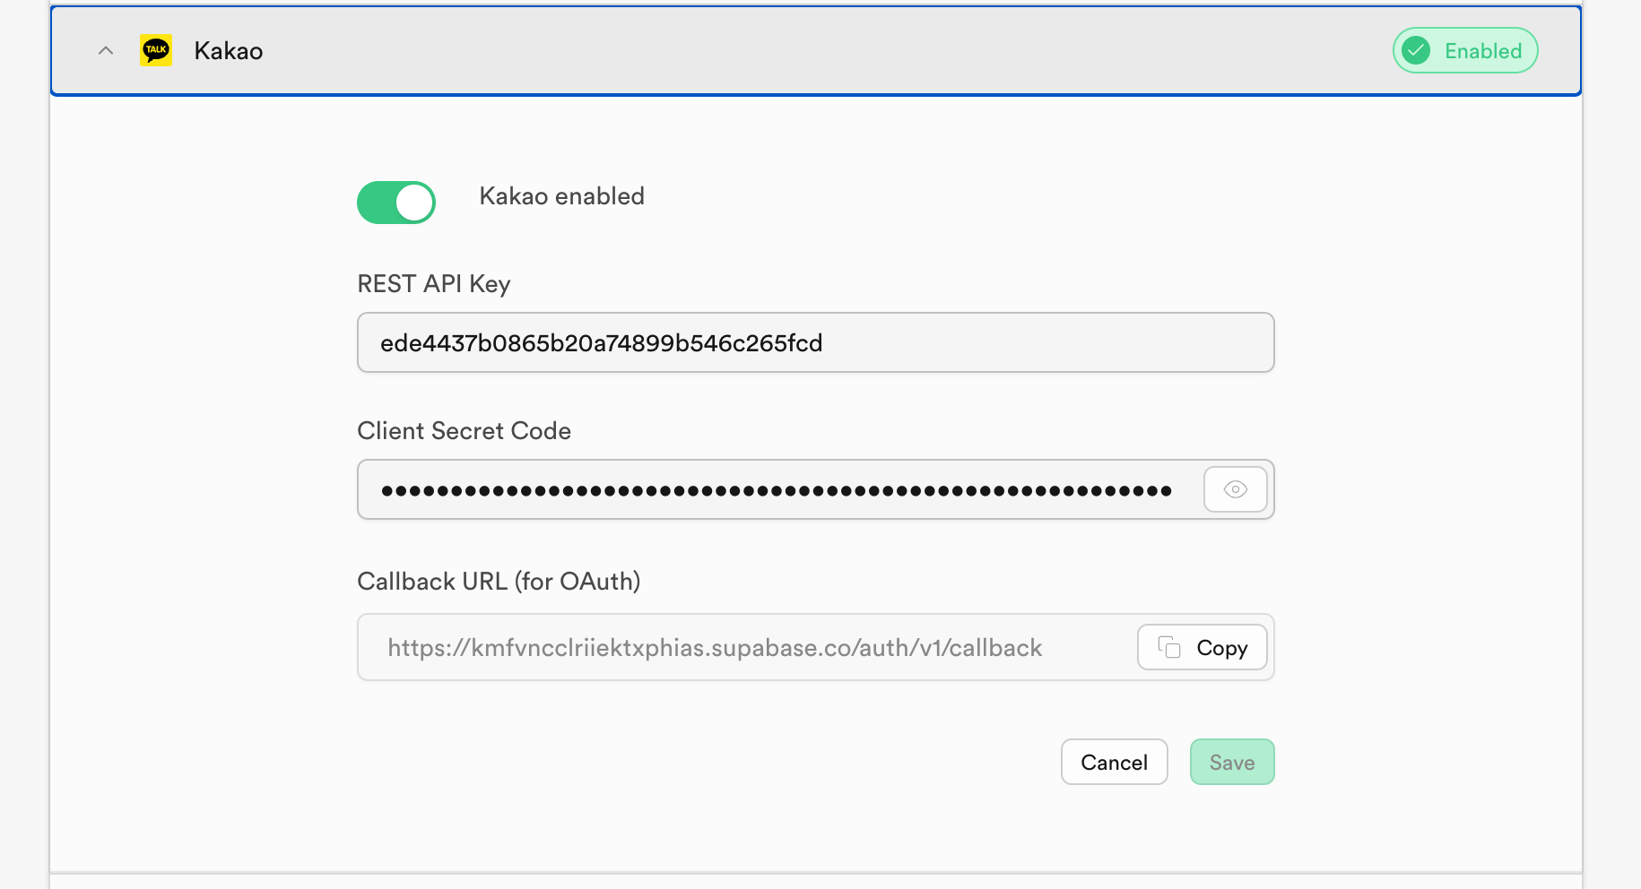This screenshot has height=889, width=1641.
Task: Cancel the Kakao provider changes
Action: pyautogui.click(x=1115, y=762)
